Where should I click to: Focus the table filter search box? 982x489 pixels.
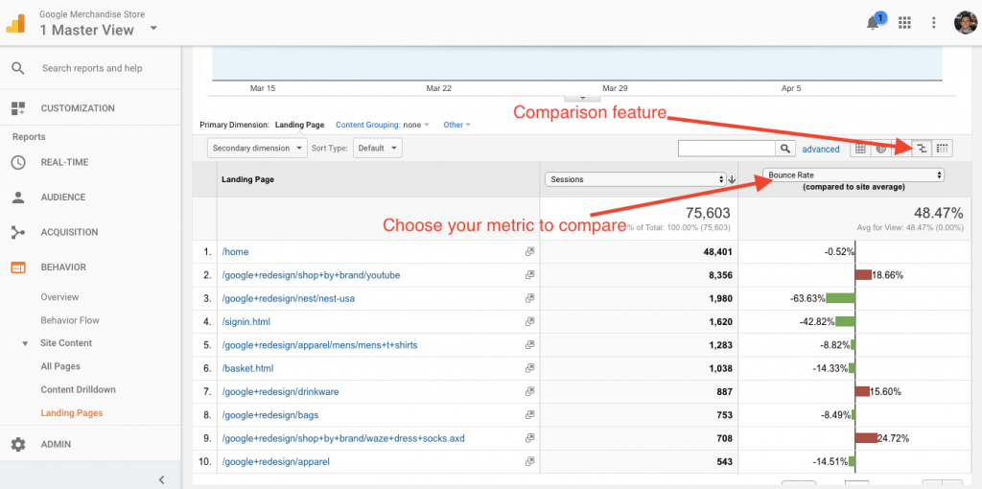pyautogui.click(x=727, y=149)
